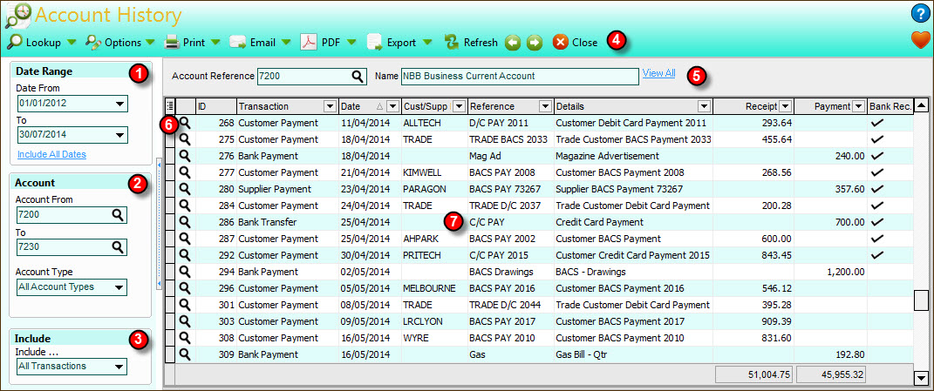
Task: Click the green forward arrow icon
Action: coord(535,42)
